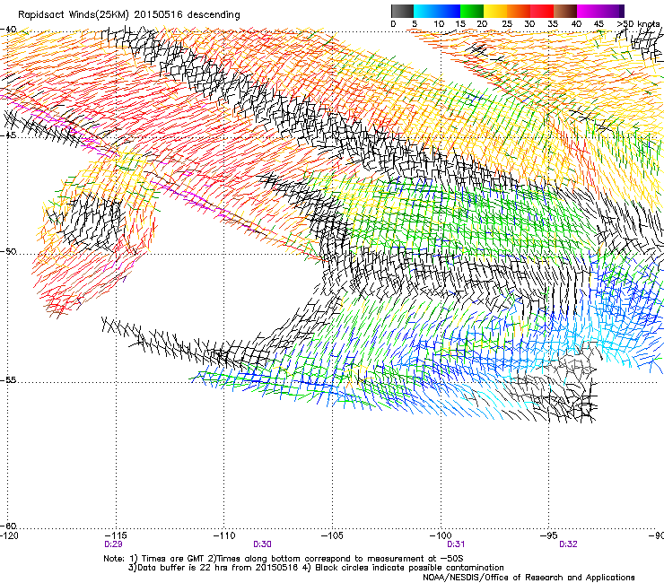This screenshot has width=664, height=583.
Task: Click the '-120' longitude axis label
Action: coord(9,535)
